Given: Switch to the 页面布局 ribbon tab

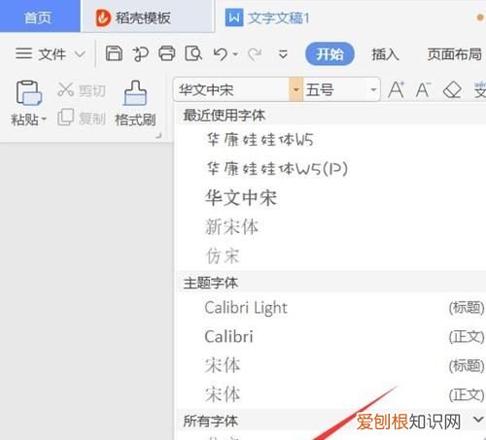Looking at the screenshot, I should (455, 54).
